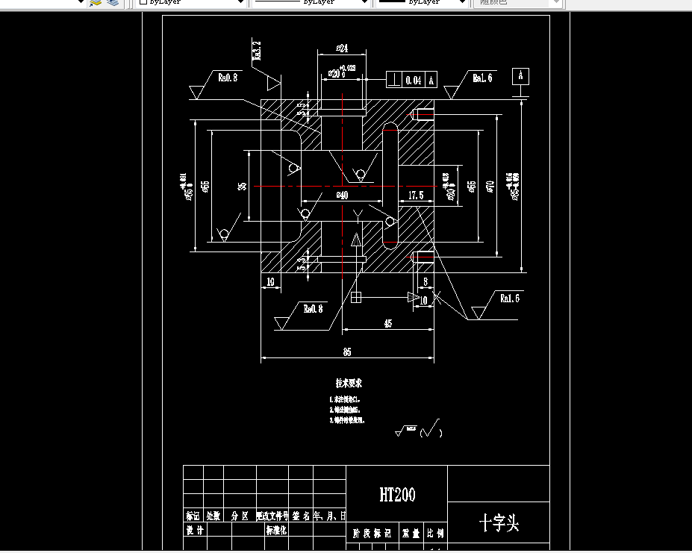Click the 0.04 perpendicularity tolerance value
The height and width of the screenshot is (553, 692).
(x=414, y=81)
